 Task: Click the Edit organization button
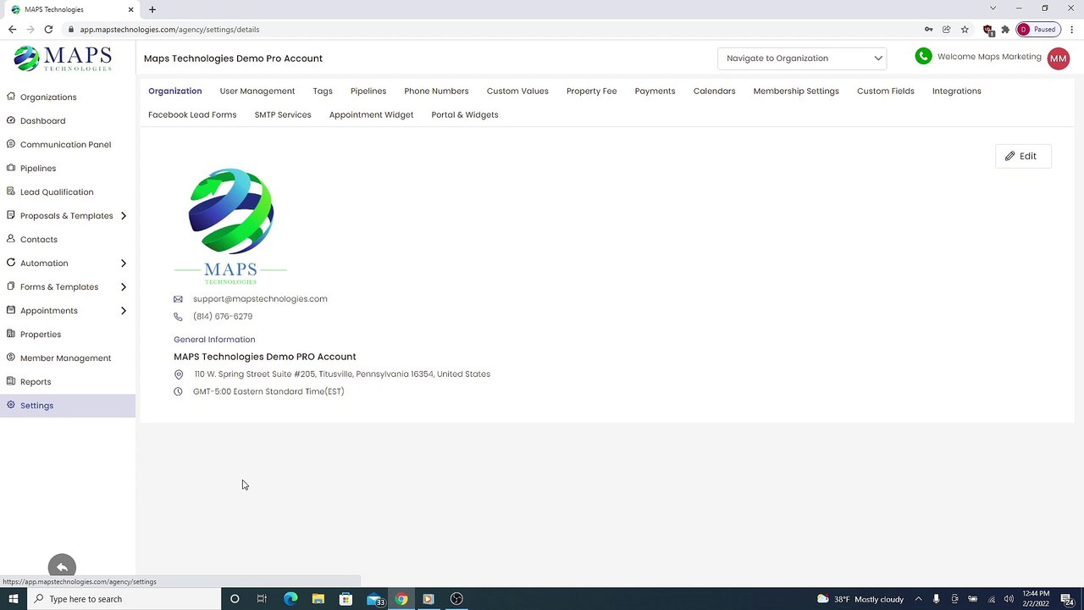coord(1023,156)
